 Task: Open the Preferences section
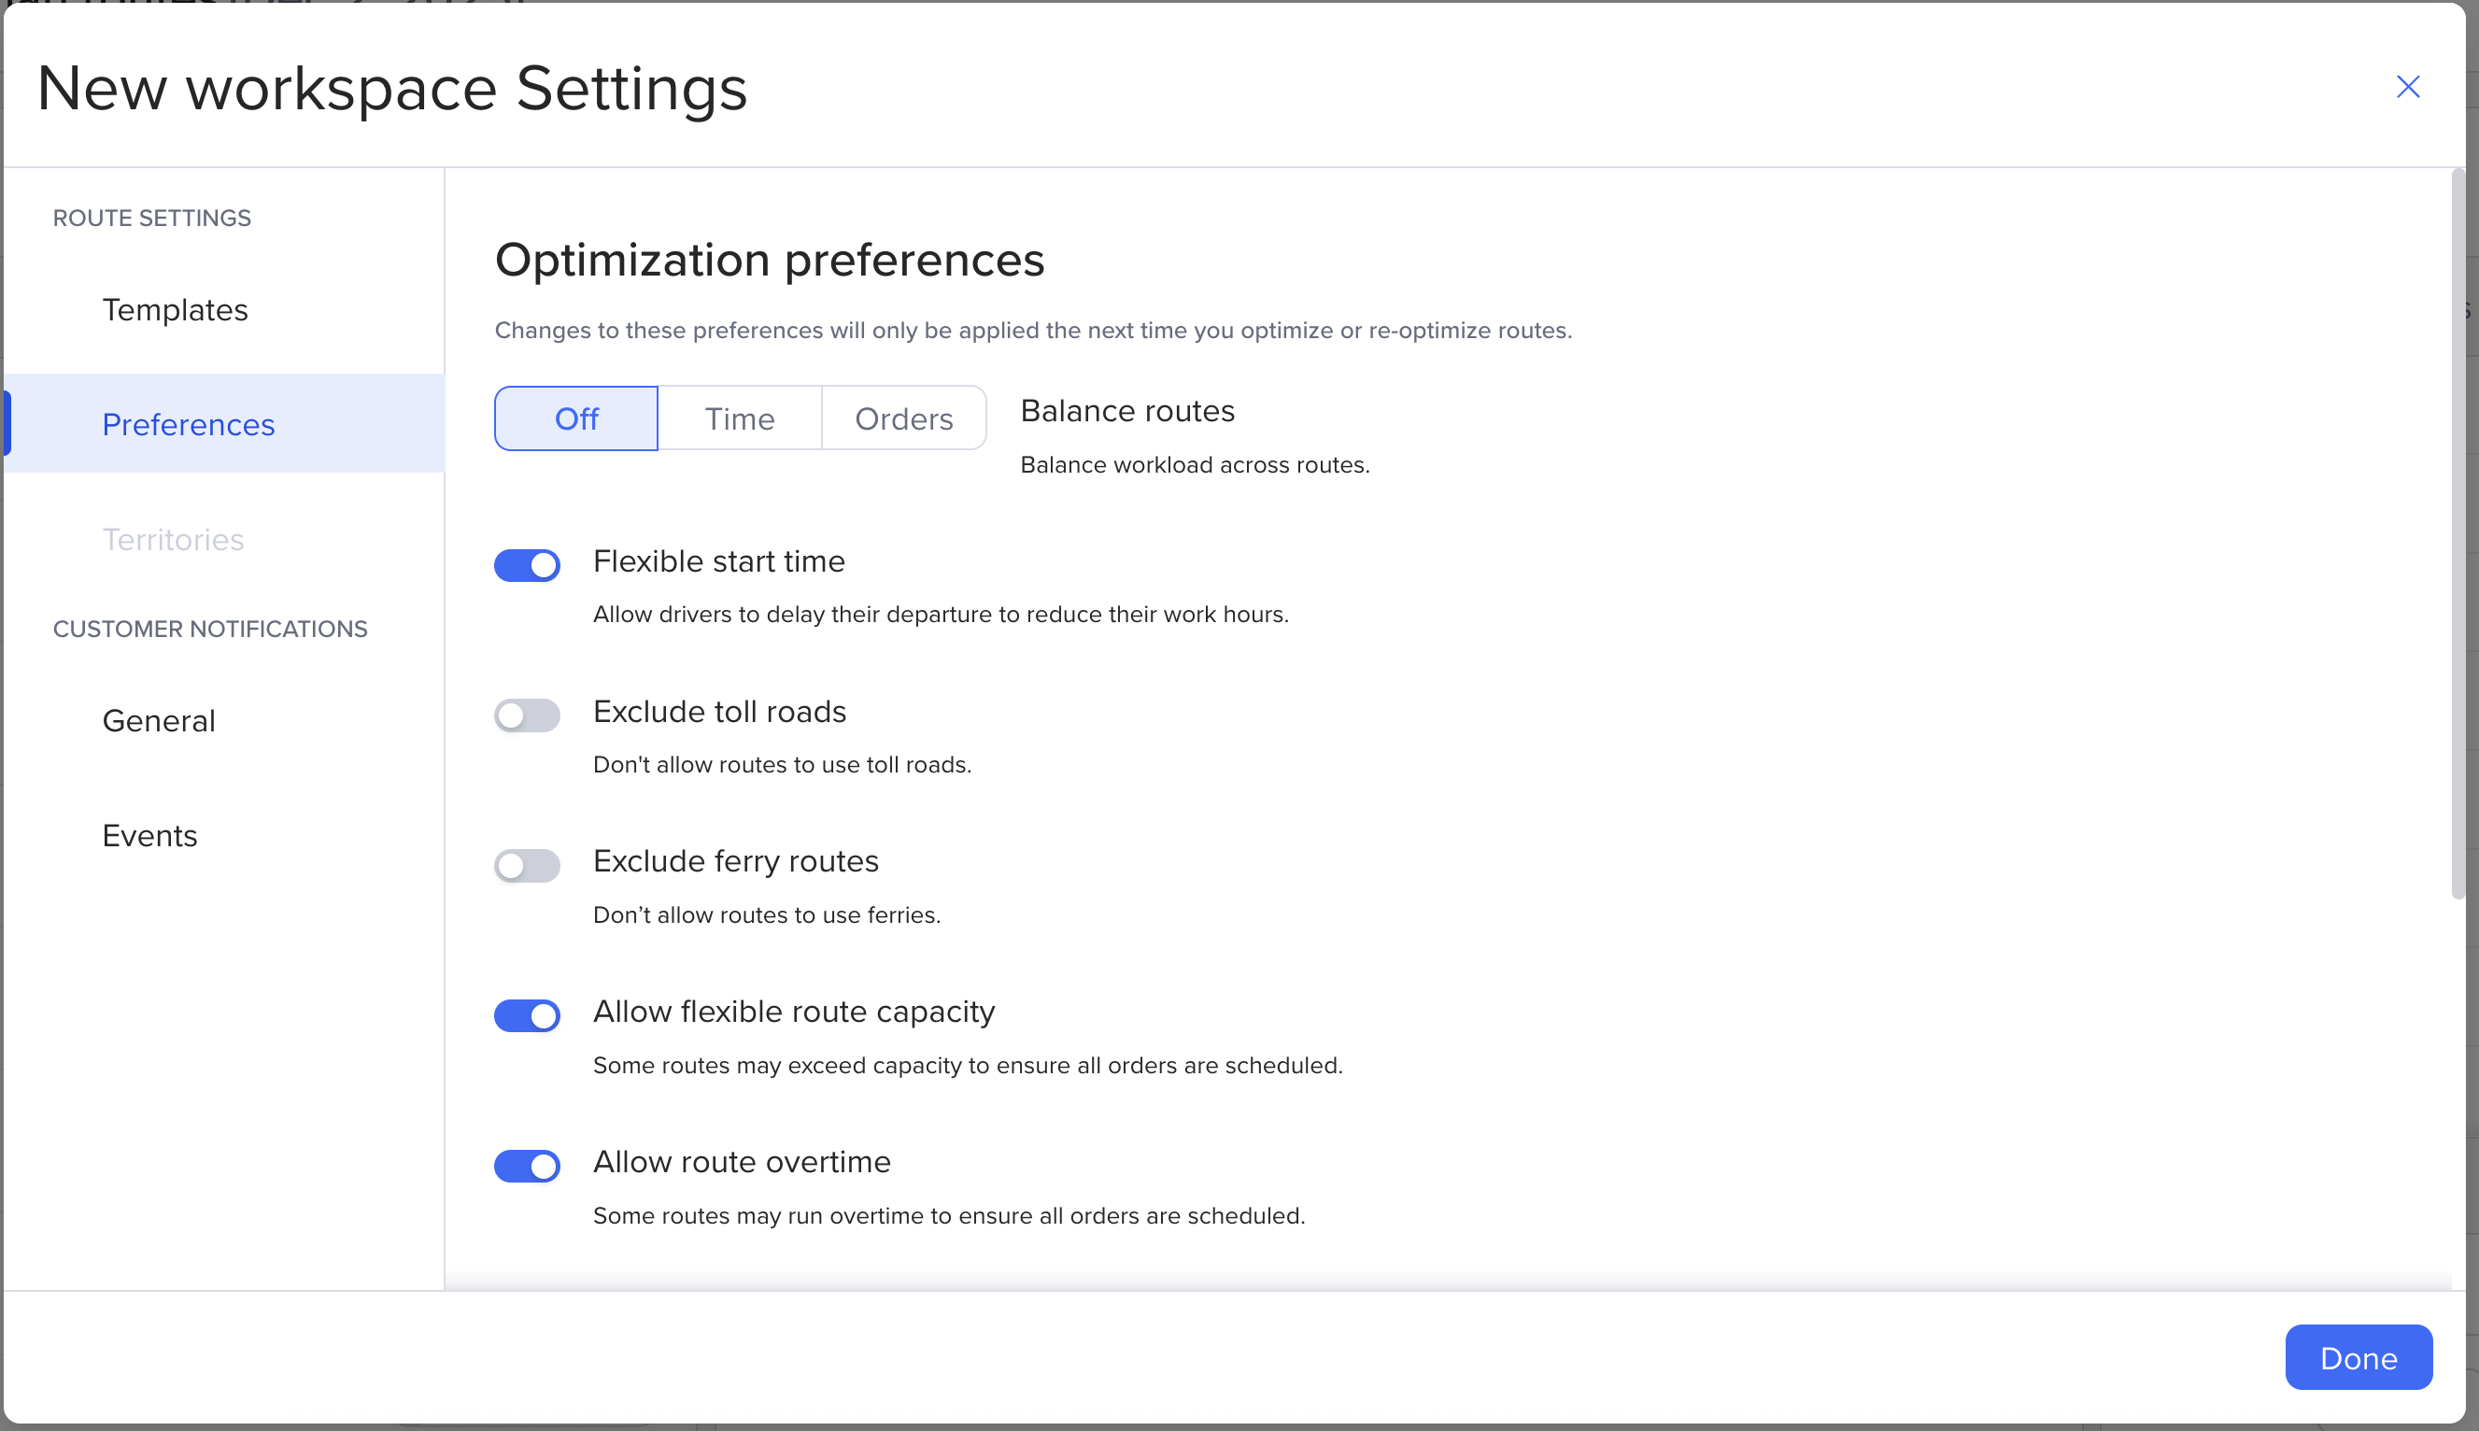pos(188,425)
